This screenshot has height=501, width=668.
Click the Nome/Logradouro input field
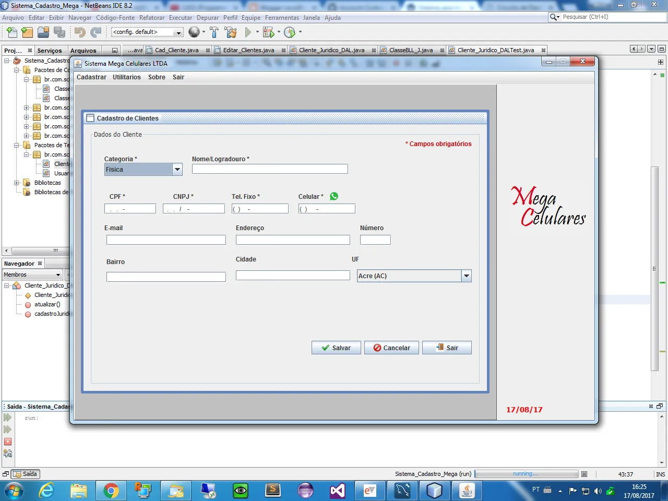pyautogui.click(x=269, y=169)
